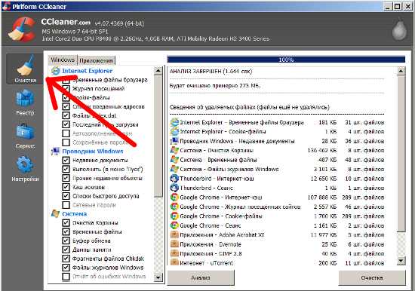Uncheck Прочие недавние объекты checkbox
The image size is (415, 291).
pyautogui.click(x=66, y=179)
